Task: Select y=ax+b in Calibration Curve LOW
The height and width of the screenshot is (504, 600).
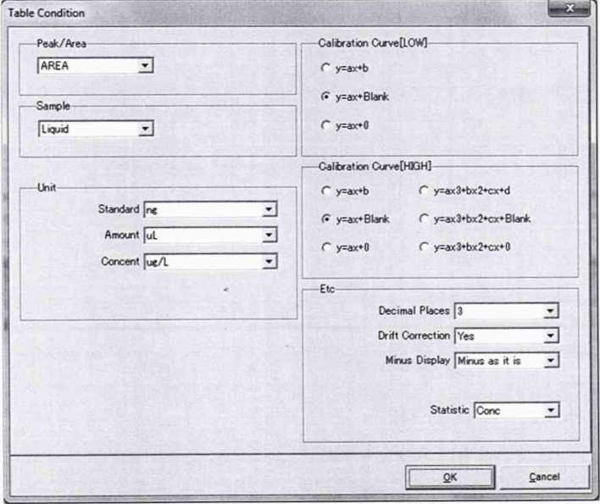Action: coord(326,68)
